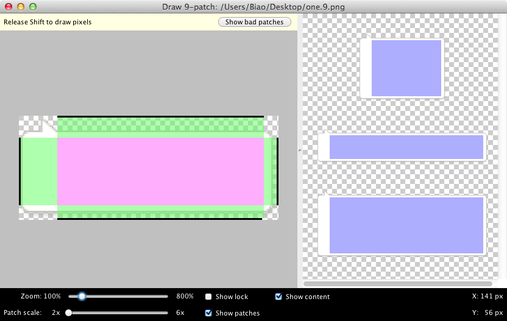Click the top preview bubble thumbnail
Screen dimensions: 507x321
(402, 67)
